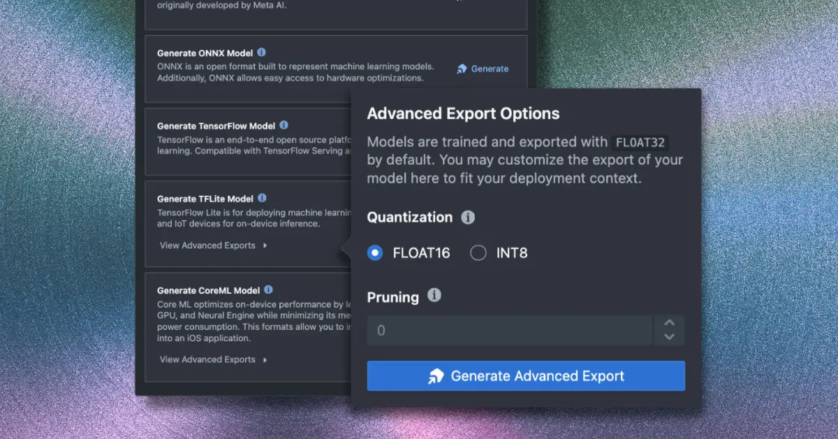Click the chevron beside TFLite's View Advanced Exports
This screenshot has width=838, height=439.
click(265, 245)
